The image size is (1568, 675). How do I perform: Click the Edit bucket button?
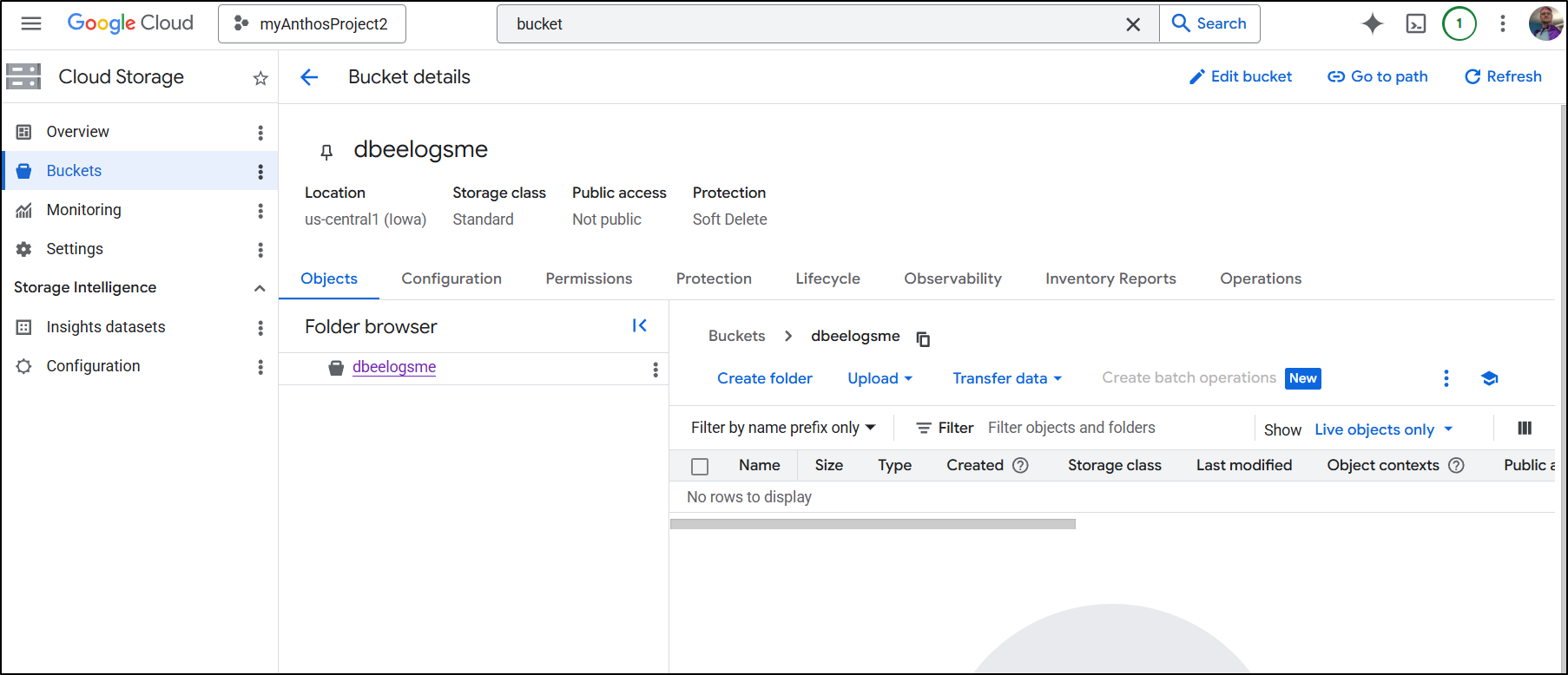(1240, 76)
